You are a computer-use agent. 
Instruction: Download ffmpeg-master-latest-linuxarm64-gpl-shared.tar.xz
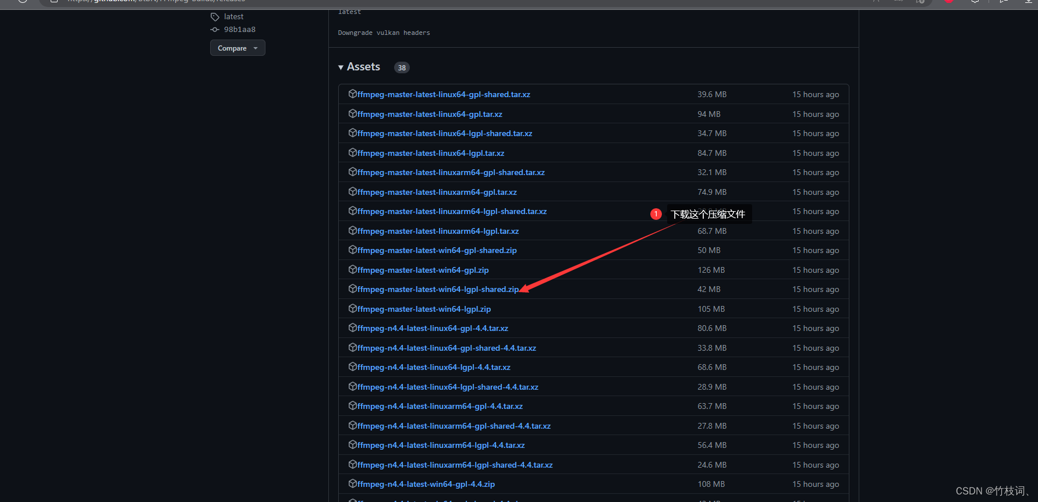click(x=451, y=172)
